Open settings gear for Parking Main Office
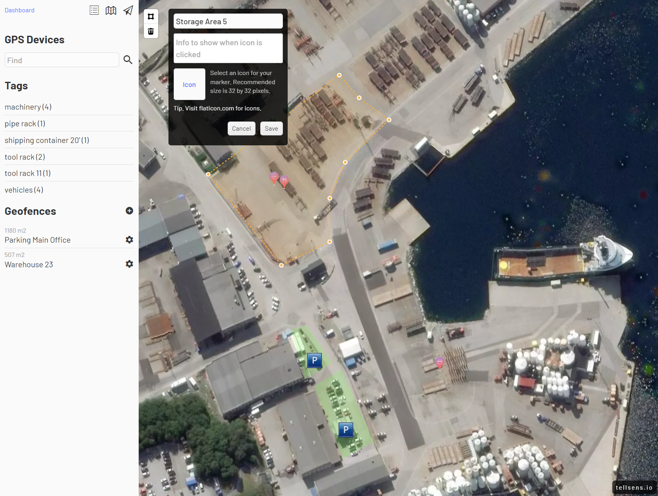Screen dimensions: 658x496 (x=129, y=239)
